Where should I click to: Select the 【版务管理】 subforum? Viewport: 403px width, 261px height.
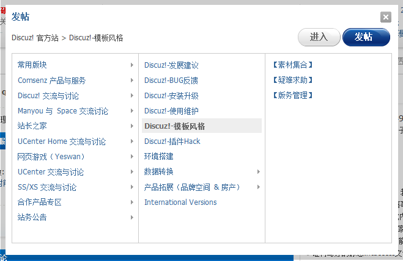point(293,95)
